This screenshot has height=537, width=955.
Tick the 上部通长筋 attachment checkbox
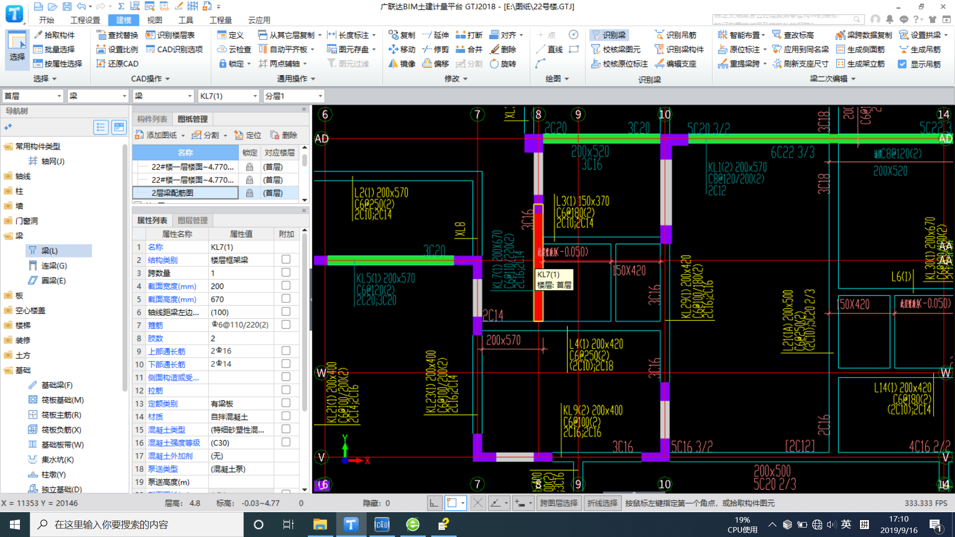pos(286,351)
